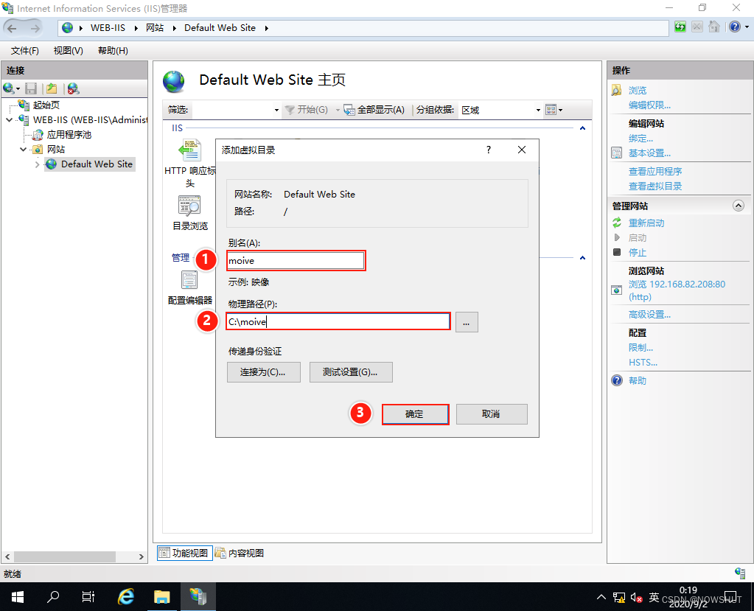754x611 pixels.
Task: Click the 取消 button
Action: [492, 414]
